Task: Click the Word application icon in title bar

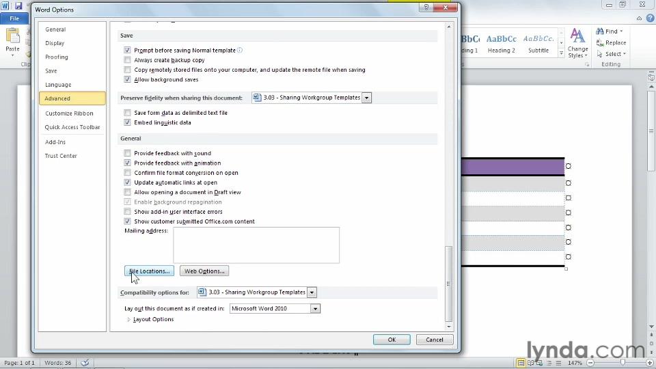Action: [x=5, y=6]
